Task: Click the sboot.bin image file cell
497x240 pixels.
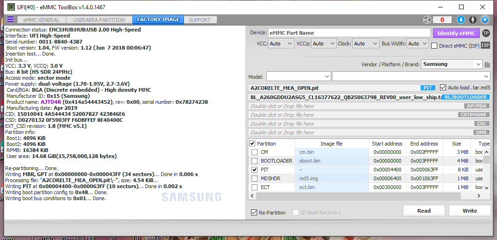Action: pos(332,161)
